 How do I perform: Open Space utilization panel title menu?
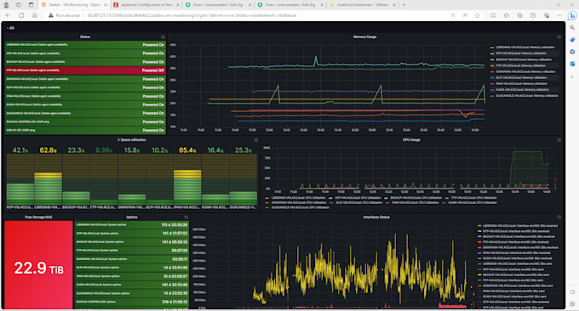132,140
